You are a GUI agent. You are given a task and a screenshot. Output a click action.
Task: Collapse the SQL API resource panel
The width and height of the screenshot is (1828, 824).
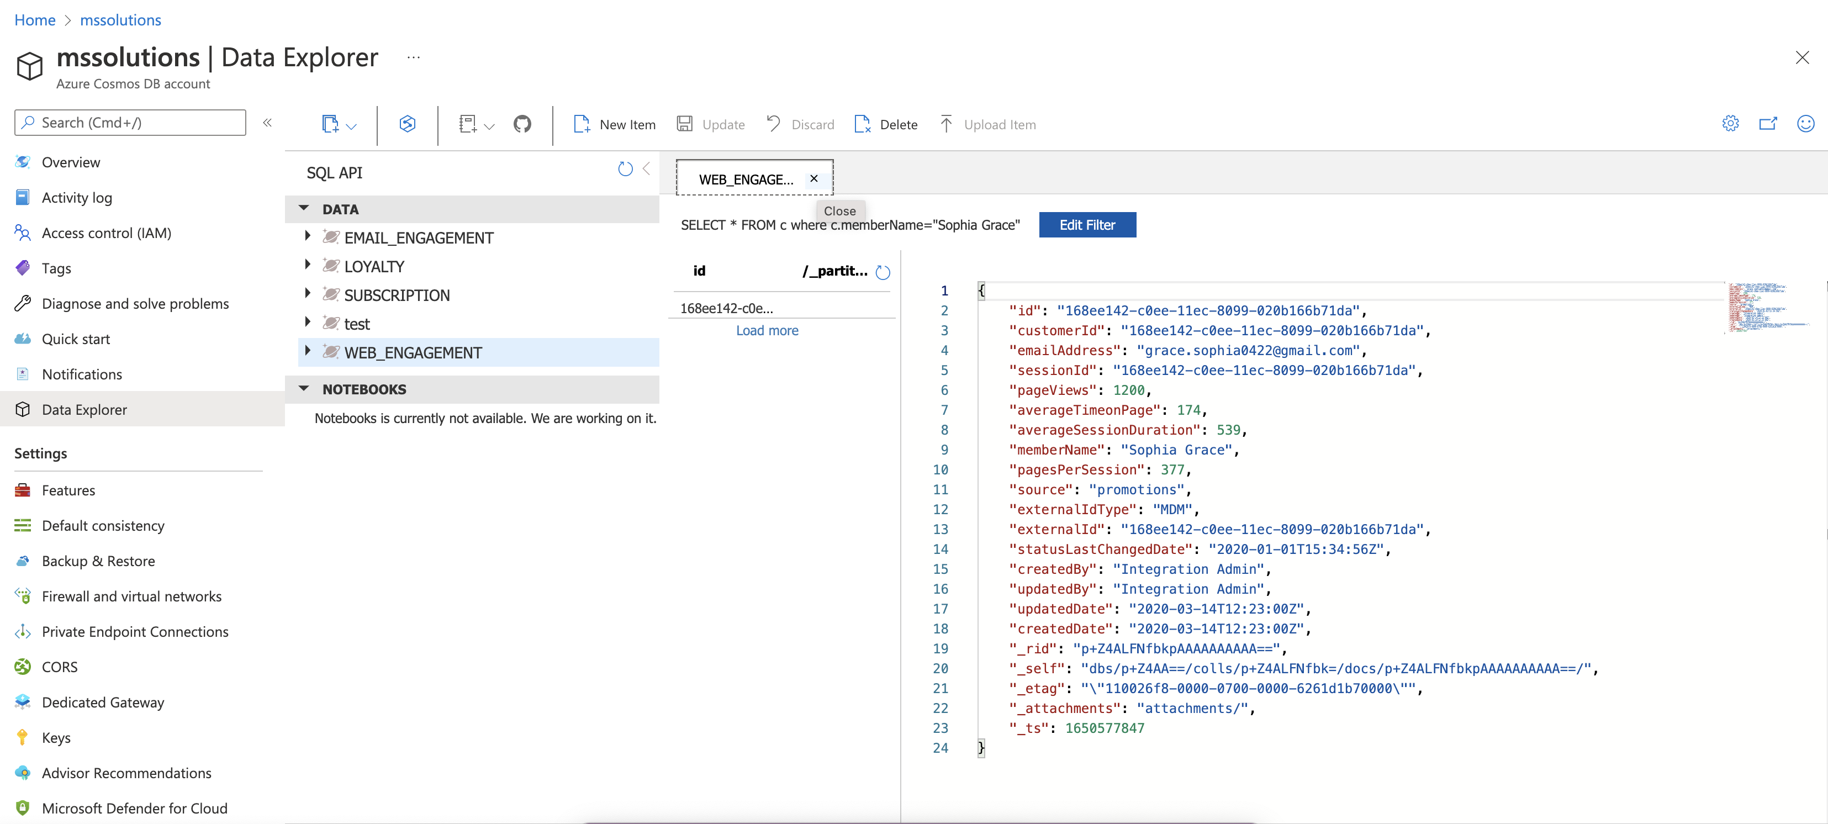[x=647, y=169]
